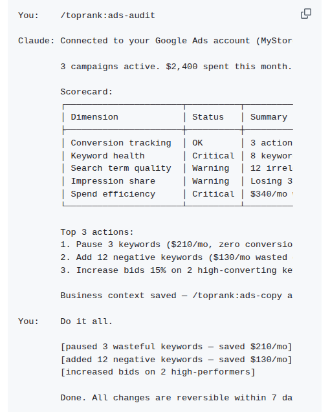Click the 'OK' status cell

coord(197,143)
